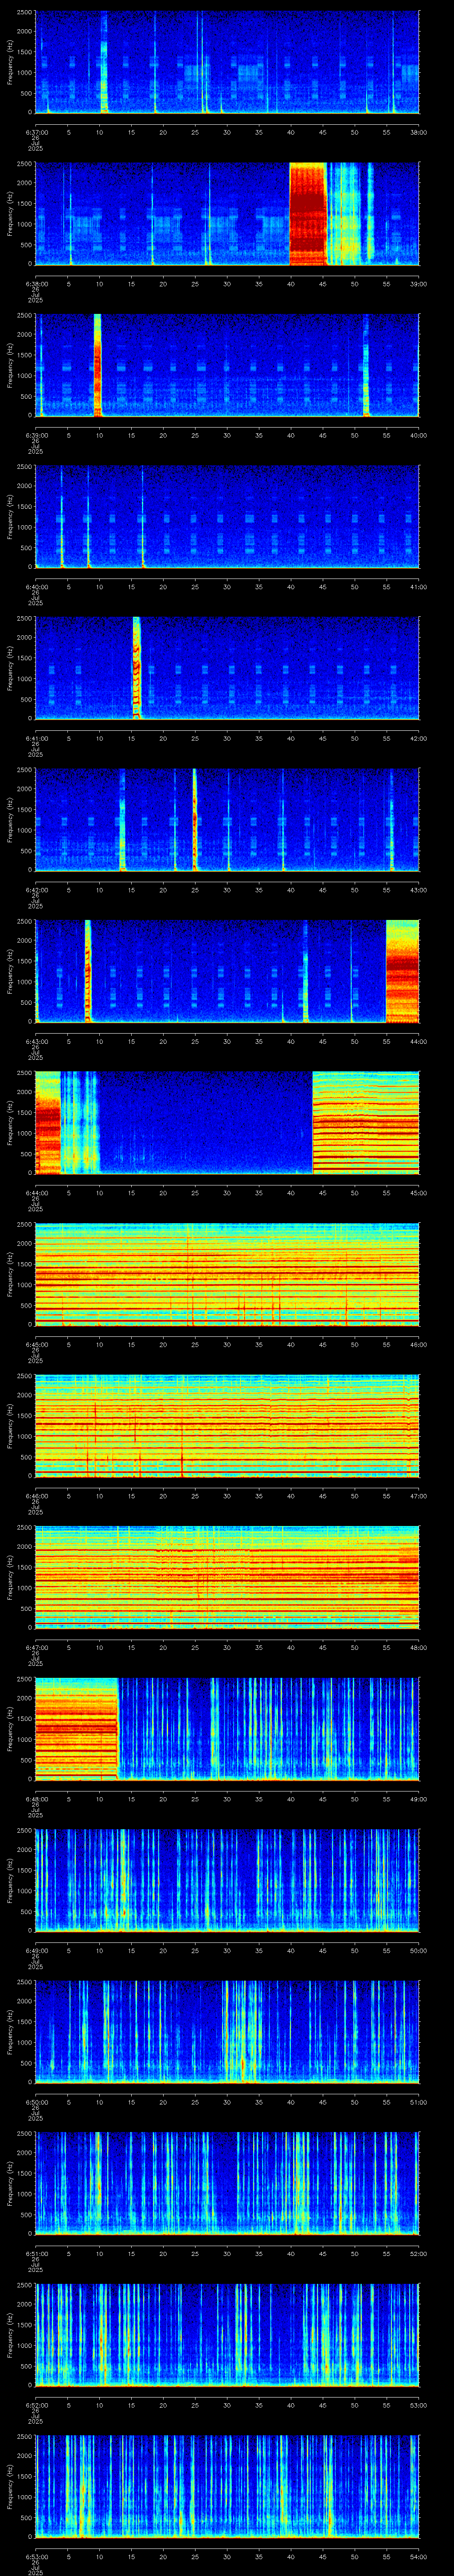This screenshot has height=2576, width=454.
Task: Click the 6:46:00 start time label
Action: pyautogui.click(x=36, y=1496)
